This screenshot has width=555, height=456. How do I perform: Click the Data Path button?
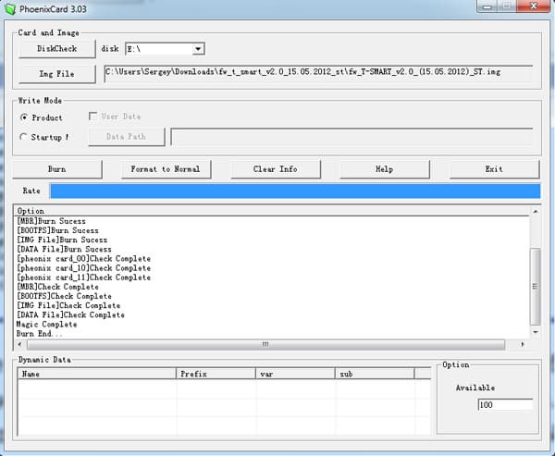pyautogui.click(x=127, y=137)
